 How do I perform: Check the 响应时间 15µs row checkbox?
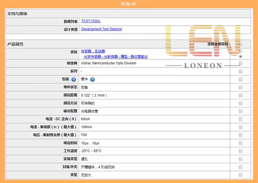[240, 143]
